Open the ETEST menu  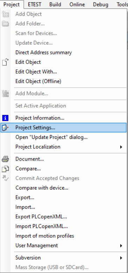35,4
